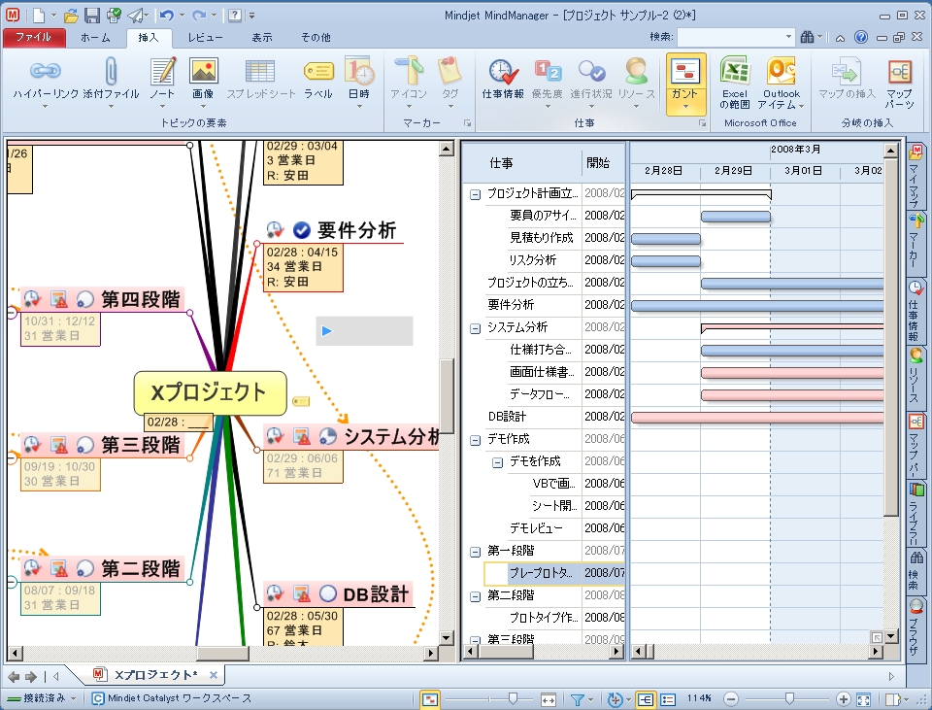Click the Map Parts icon in the ribbon

coord(899,71)
